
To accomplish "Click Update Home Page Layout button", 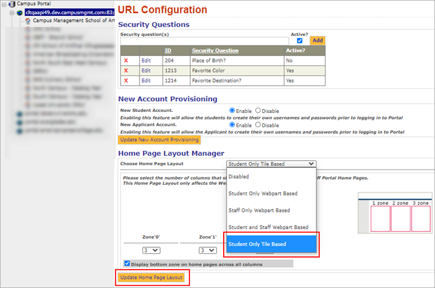I will coord(152,278).
